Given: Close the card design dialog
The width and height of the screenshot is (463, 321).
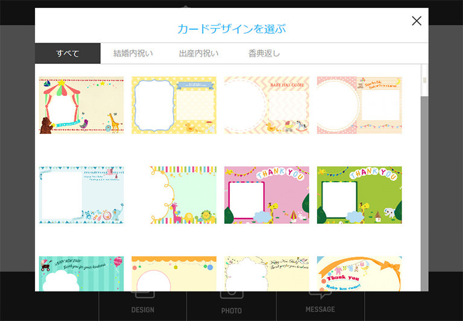Looking at the screenshot, I should coord(417,21).
